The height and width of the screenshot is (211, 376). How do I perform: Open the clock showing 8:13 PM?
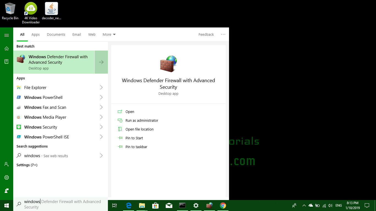(352, 206)
